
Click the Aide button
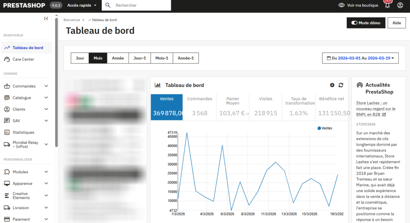(396, 23)
